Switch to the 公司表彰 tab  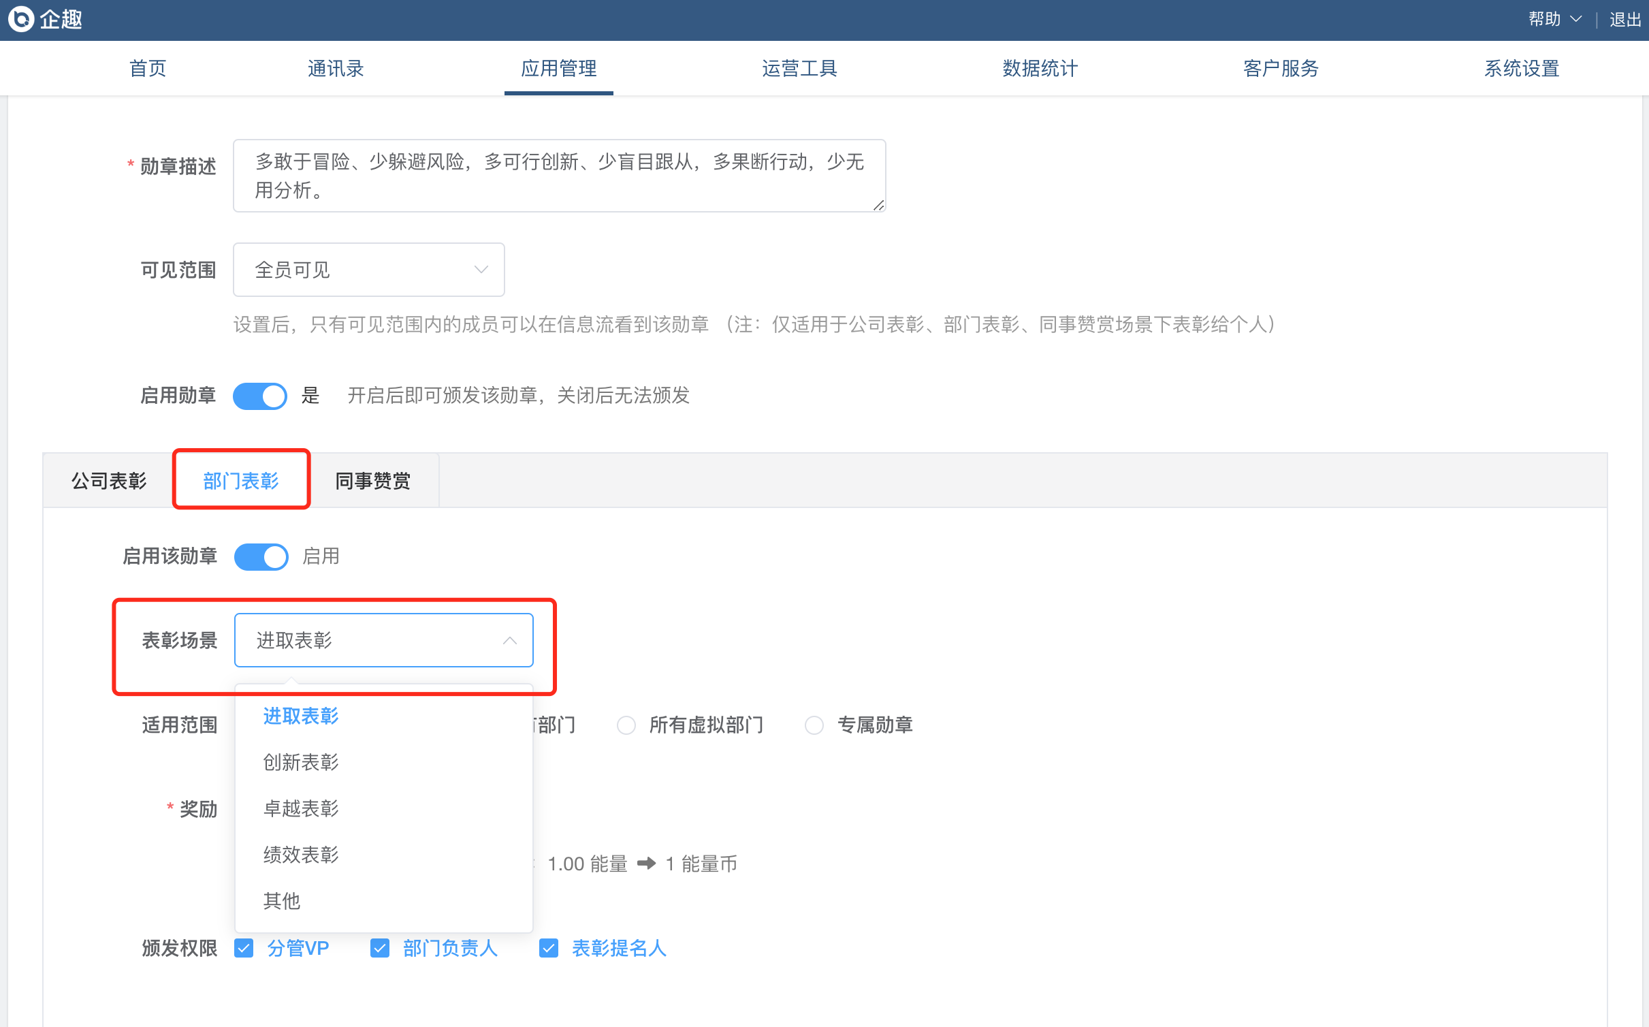pos(109,481)
